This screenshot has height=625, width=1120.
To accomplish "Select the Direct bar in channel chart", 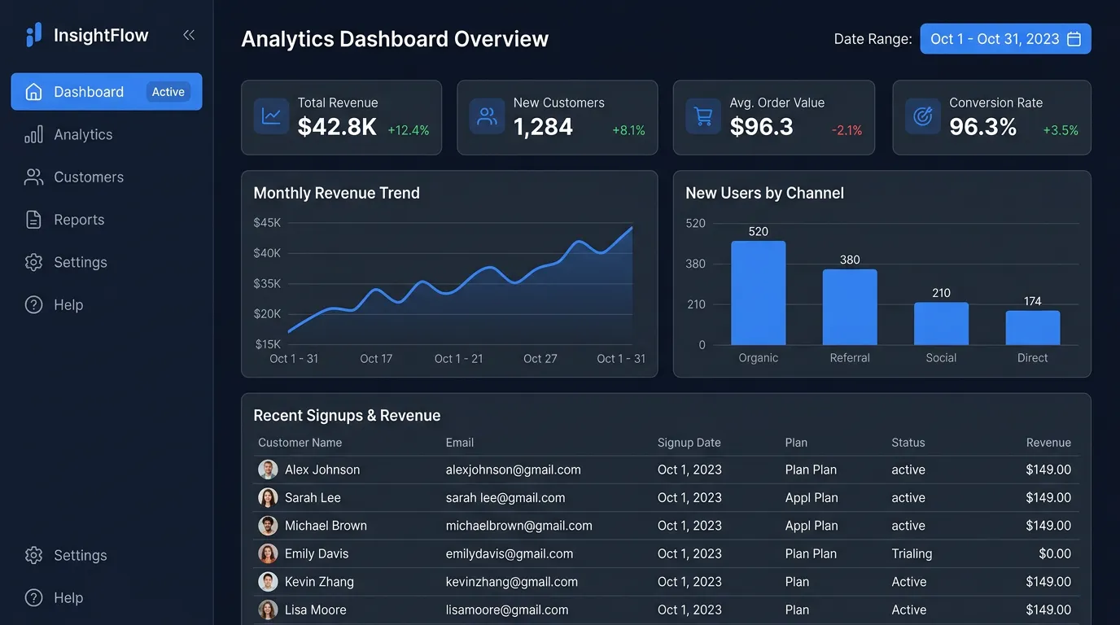I will click(1033, 328).
